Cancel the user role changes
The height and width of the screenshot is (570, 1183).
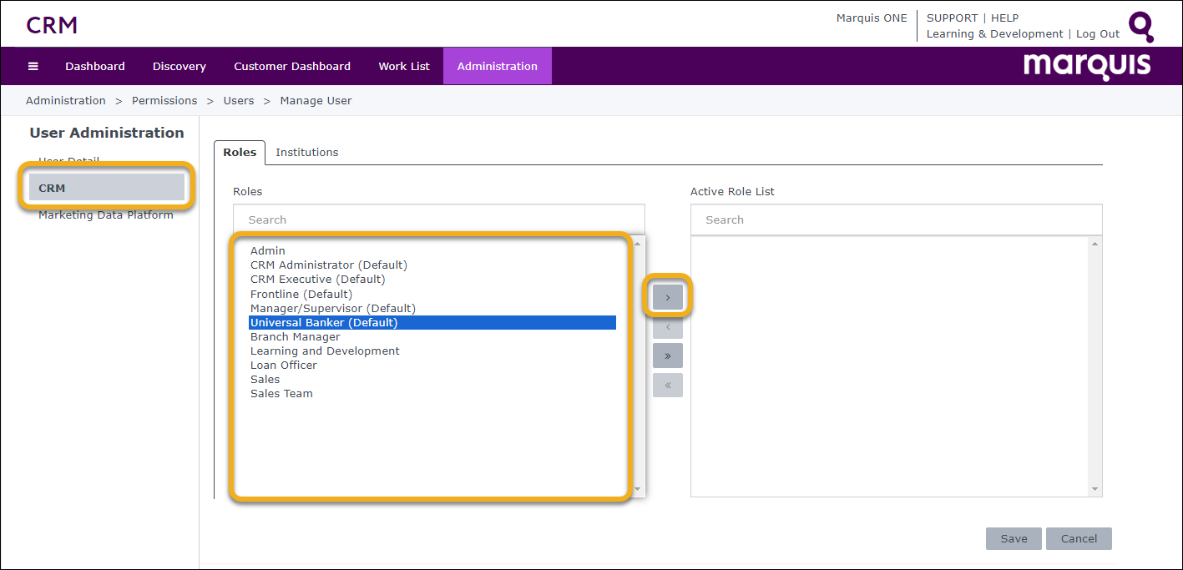[x=1079, y=538]
